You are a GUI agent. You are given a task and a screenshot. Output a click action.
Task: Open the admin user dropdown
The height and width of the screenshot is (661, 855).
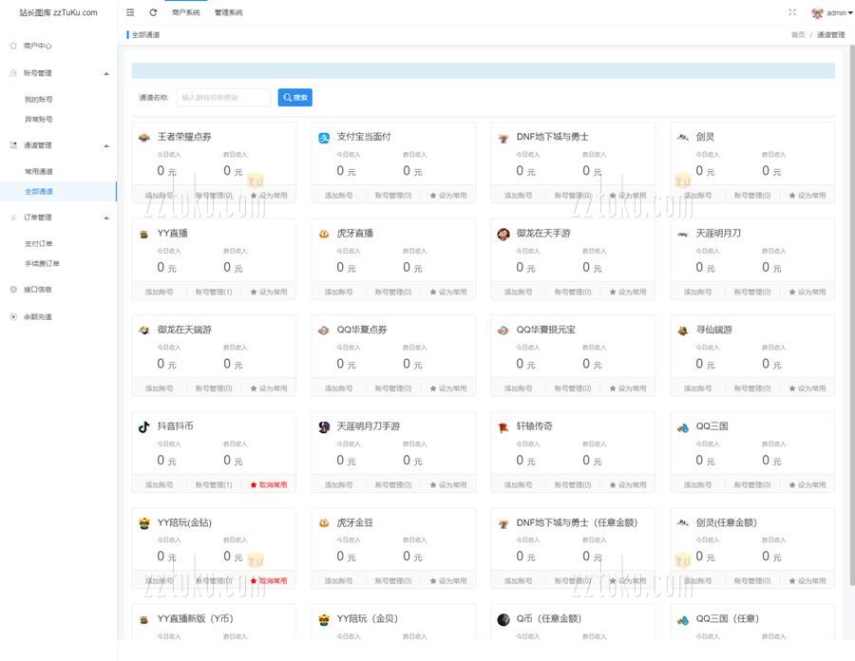pyautogui.click(x=833, y=13)
